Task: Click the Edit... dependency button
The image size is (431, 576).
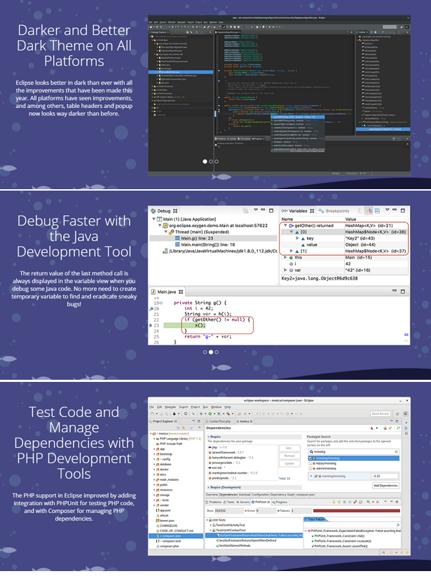Action: [289, 448]
